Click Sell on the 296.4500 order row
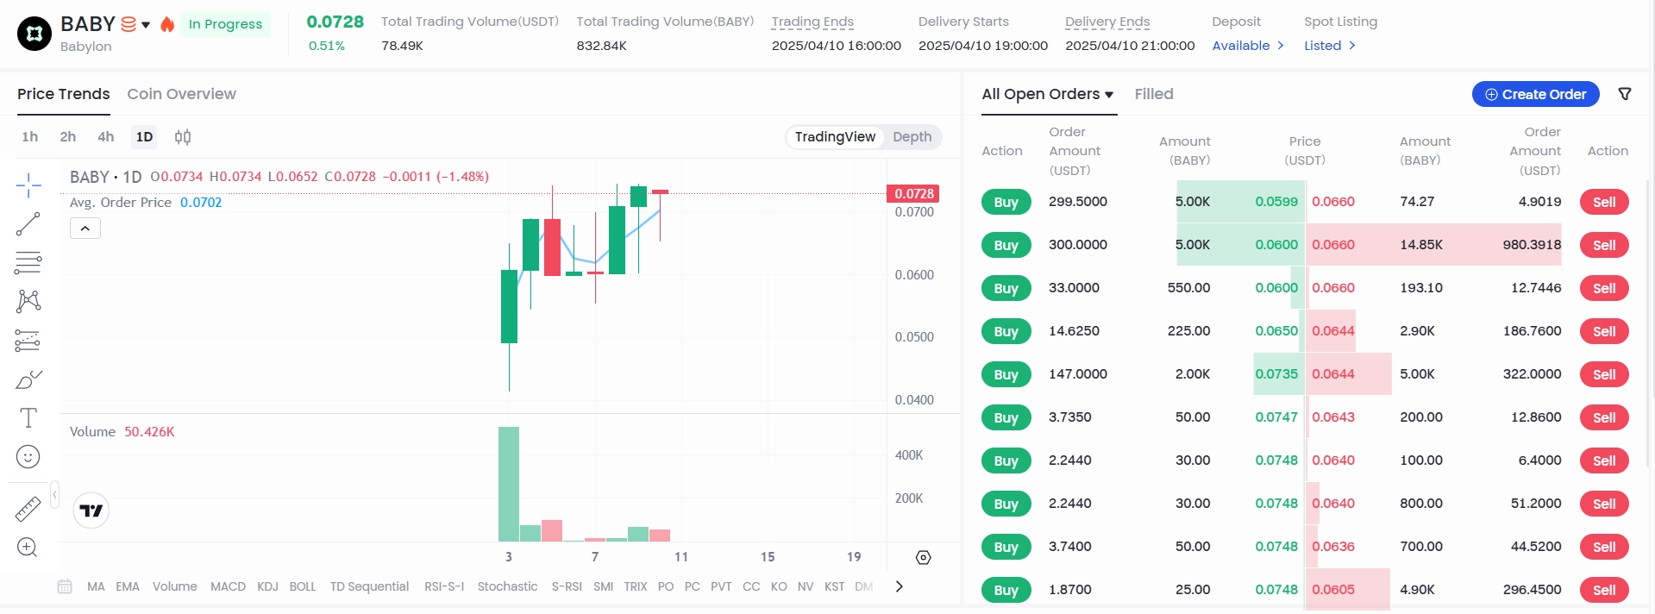 1604,590
